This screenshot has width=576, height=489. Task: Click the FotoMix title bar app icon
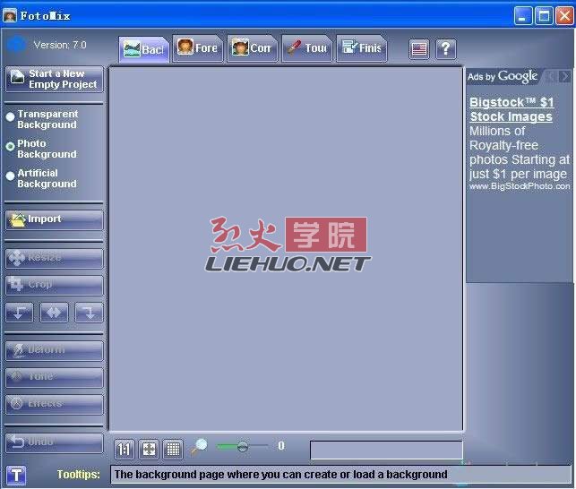[x=10, y=16]
